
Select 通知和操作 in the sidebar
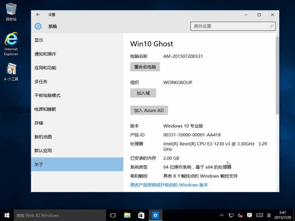tap(77, 54)
